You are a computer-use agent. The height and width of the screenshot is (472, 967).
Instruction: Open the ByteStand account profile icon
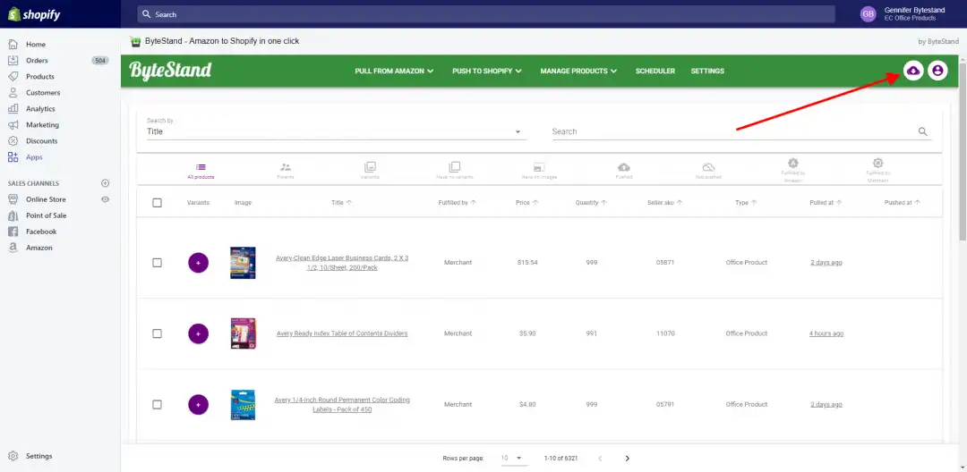[937, 71]
